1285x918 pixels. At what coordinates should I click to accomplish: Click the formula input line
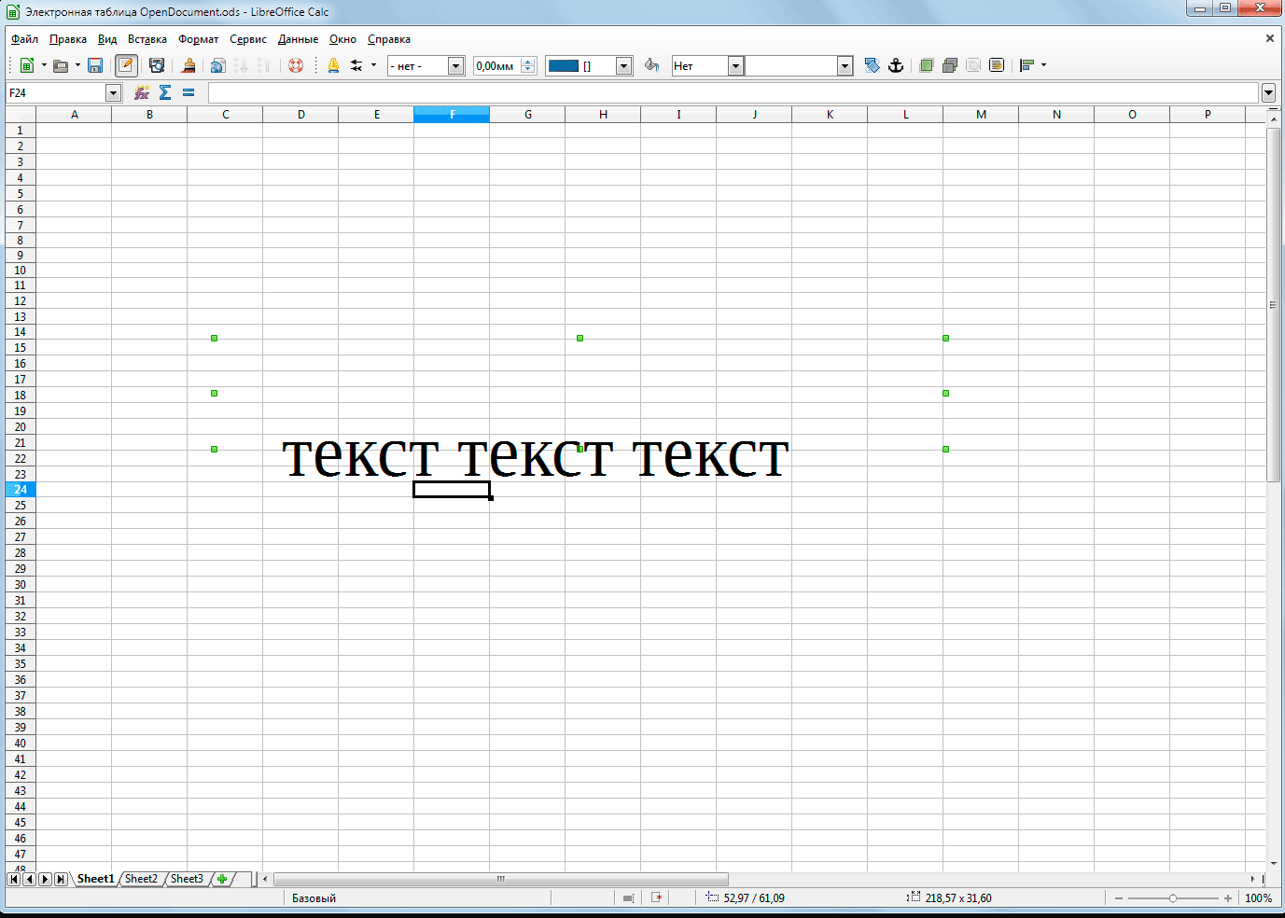pyautogui.click(x=733, y=92)
